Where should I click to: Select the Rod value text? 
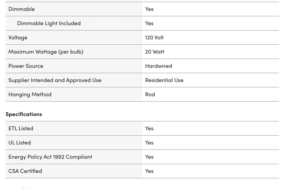(150, 94)
